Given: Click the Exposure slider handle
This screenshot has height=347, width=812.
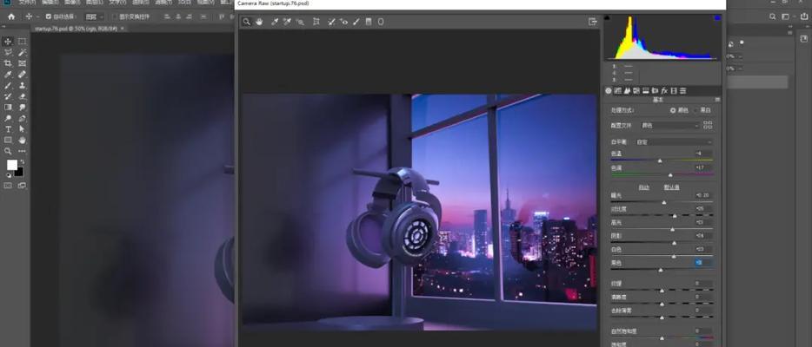Looking at the screenshot, I should (x=664, y=202).
